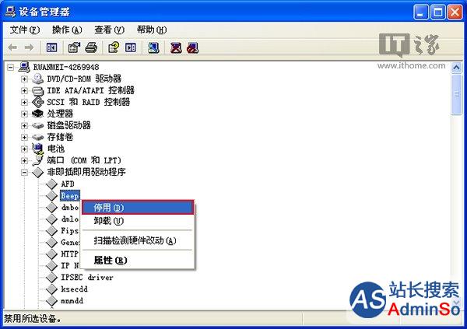Expand the DVD/CD-ROM 驱动器 node

pyautogui.click(x=24, y=79)
